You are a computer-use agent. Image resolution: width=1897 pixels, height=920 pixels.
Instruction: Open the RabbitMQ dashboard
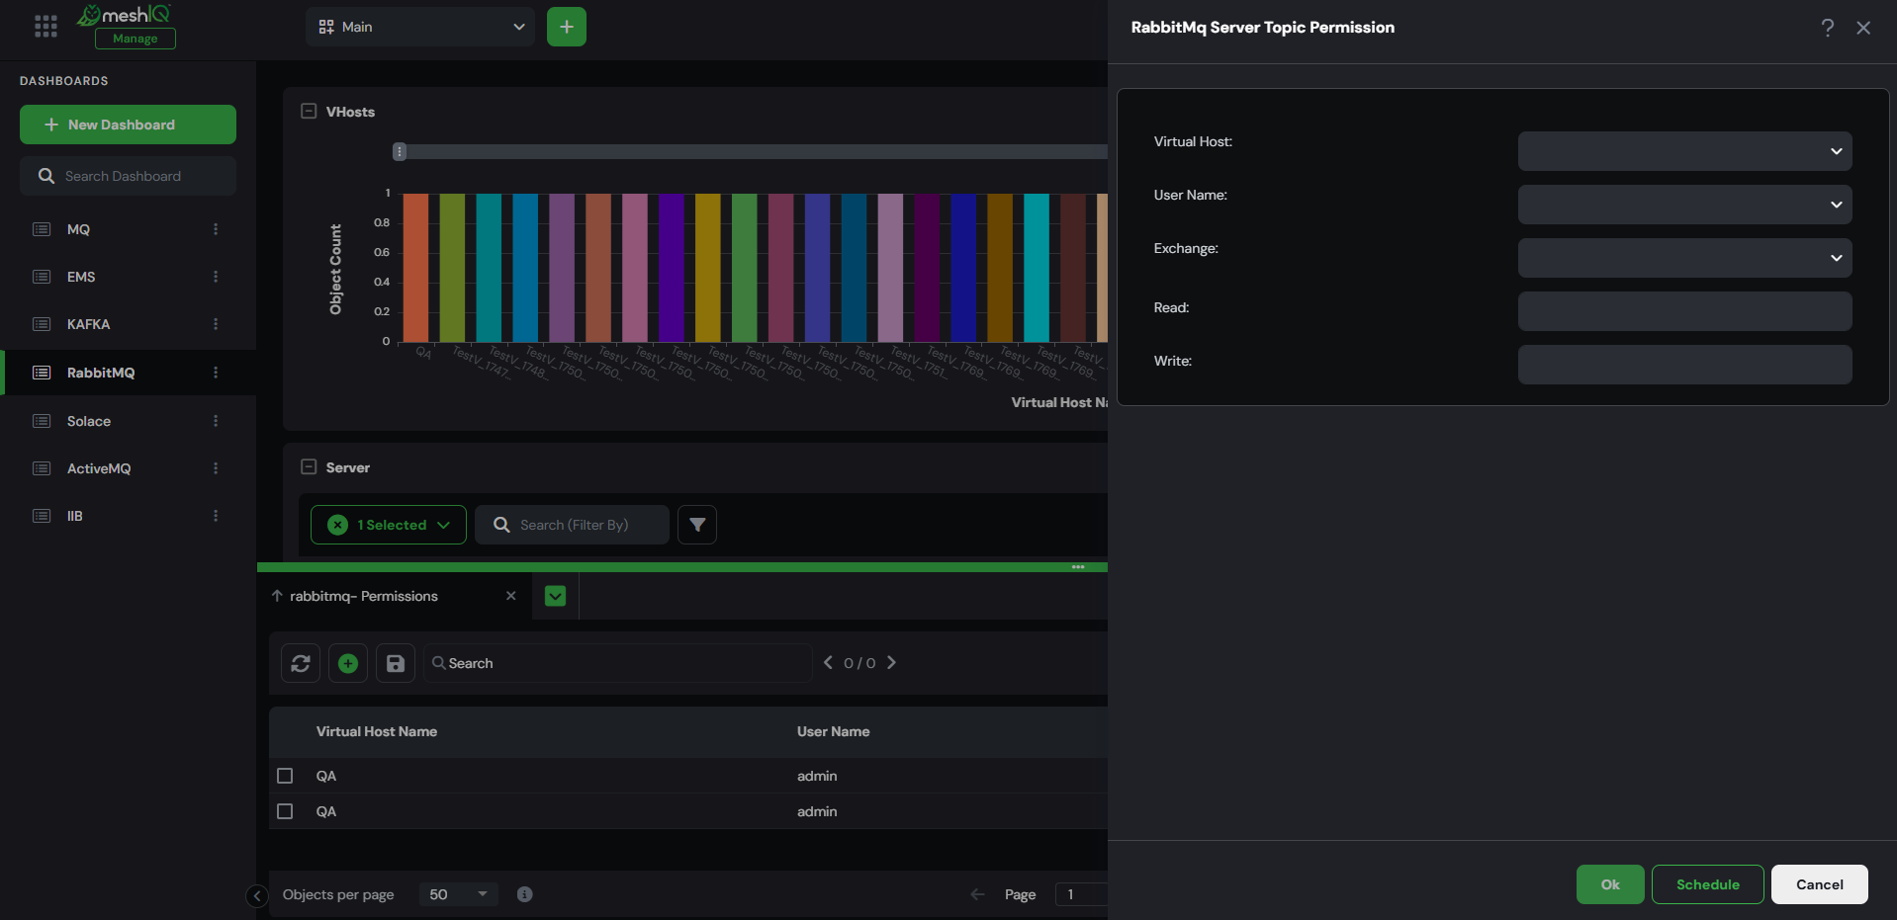pyautogui.click(x=101, y=373)
